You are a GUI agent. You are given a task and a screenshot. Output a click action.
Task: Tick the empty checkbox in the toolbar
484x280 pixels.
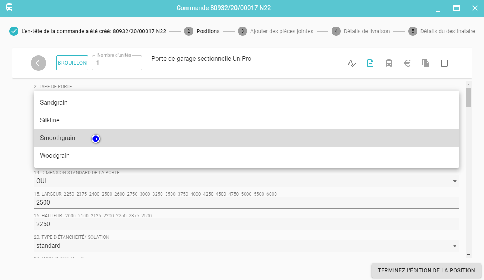point(444,63)
